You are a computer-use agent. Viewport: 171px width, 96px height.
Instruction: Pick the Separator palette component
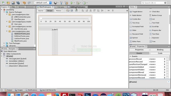(154, 38)
